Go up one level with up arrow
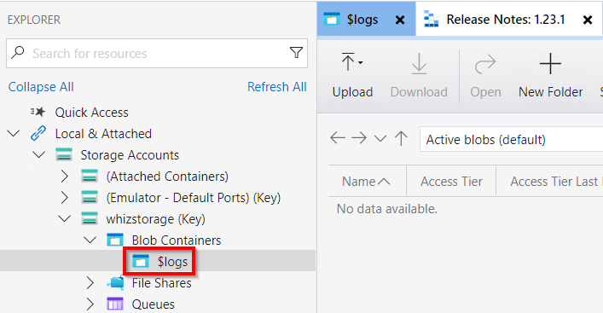603x313 pixels. [401, 138]
